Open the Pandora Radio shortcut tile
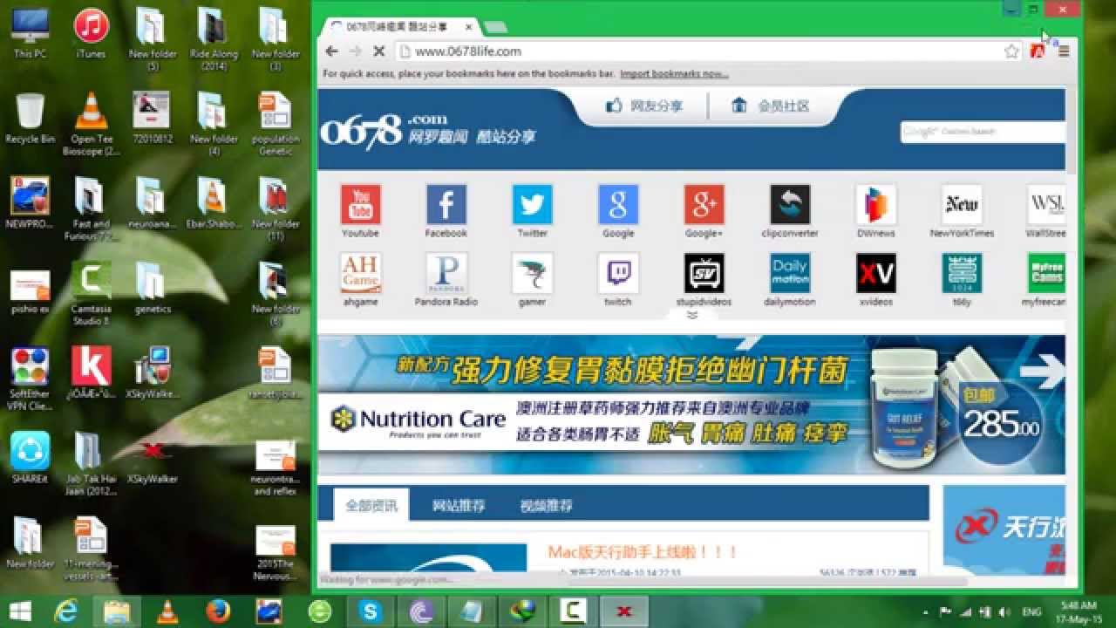The image size is (1116, 628). click(446, 280)
